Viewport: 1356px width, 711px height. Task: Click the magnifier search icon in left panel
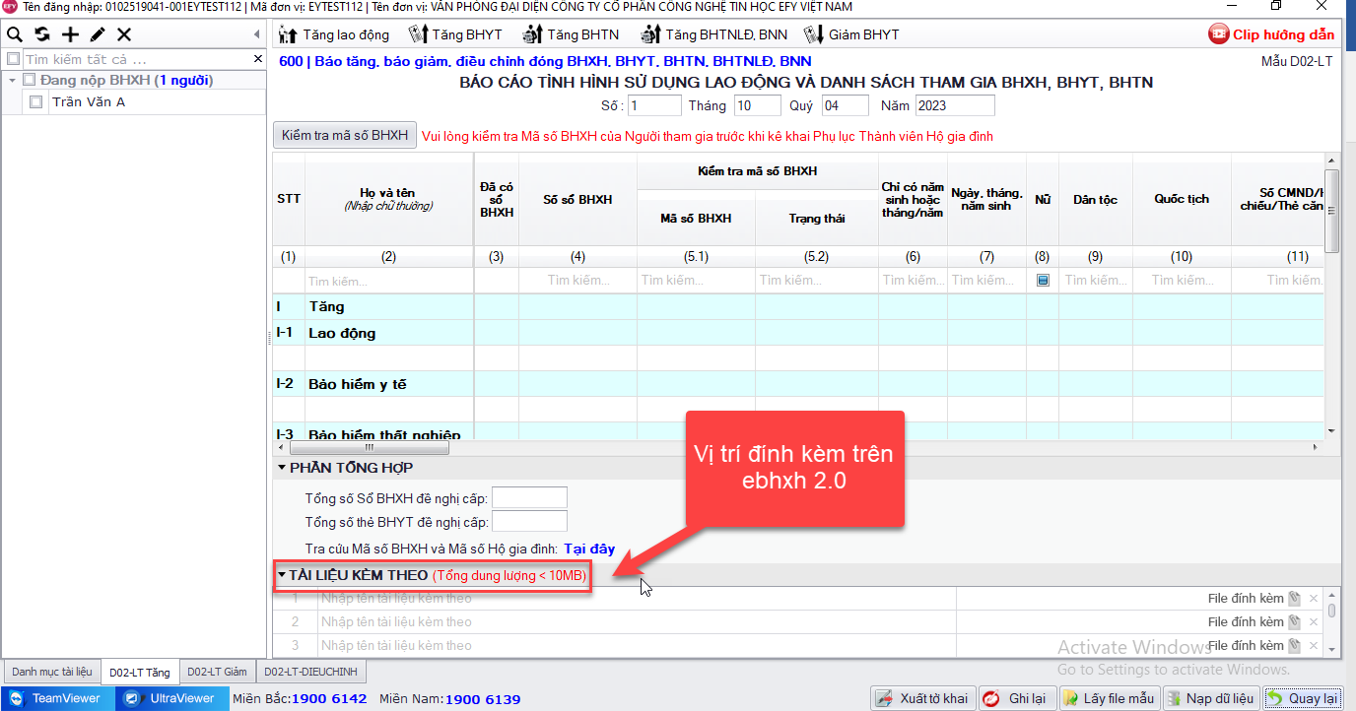(x=14, y=34)
